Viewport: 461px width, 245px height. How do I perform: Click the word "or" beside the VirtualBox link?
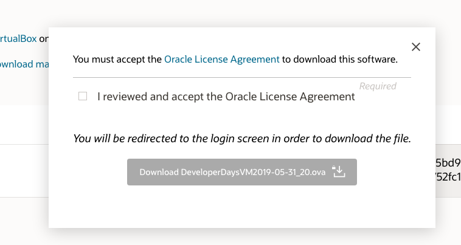[43, 38]
